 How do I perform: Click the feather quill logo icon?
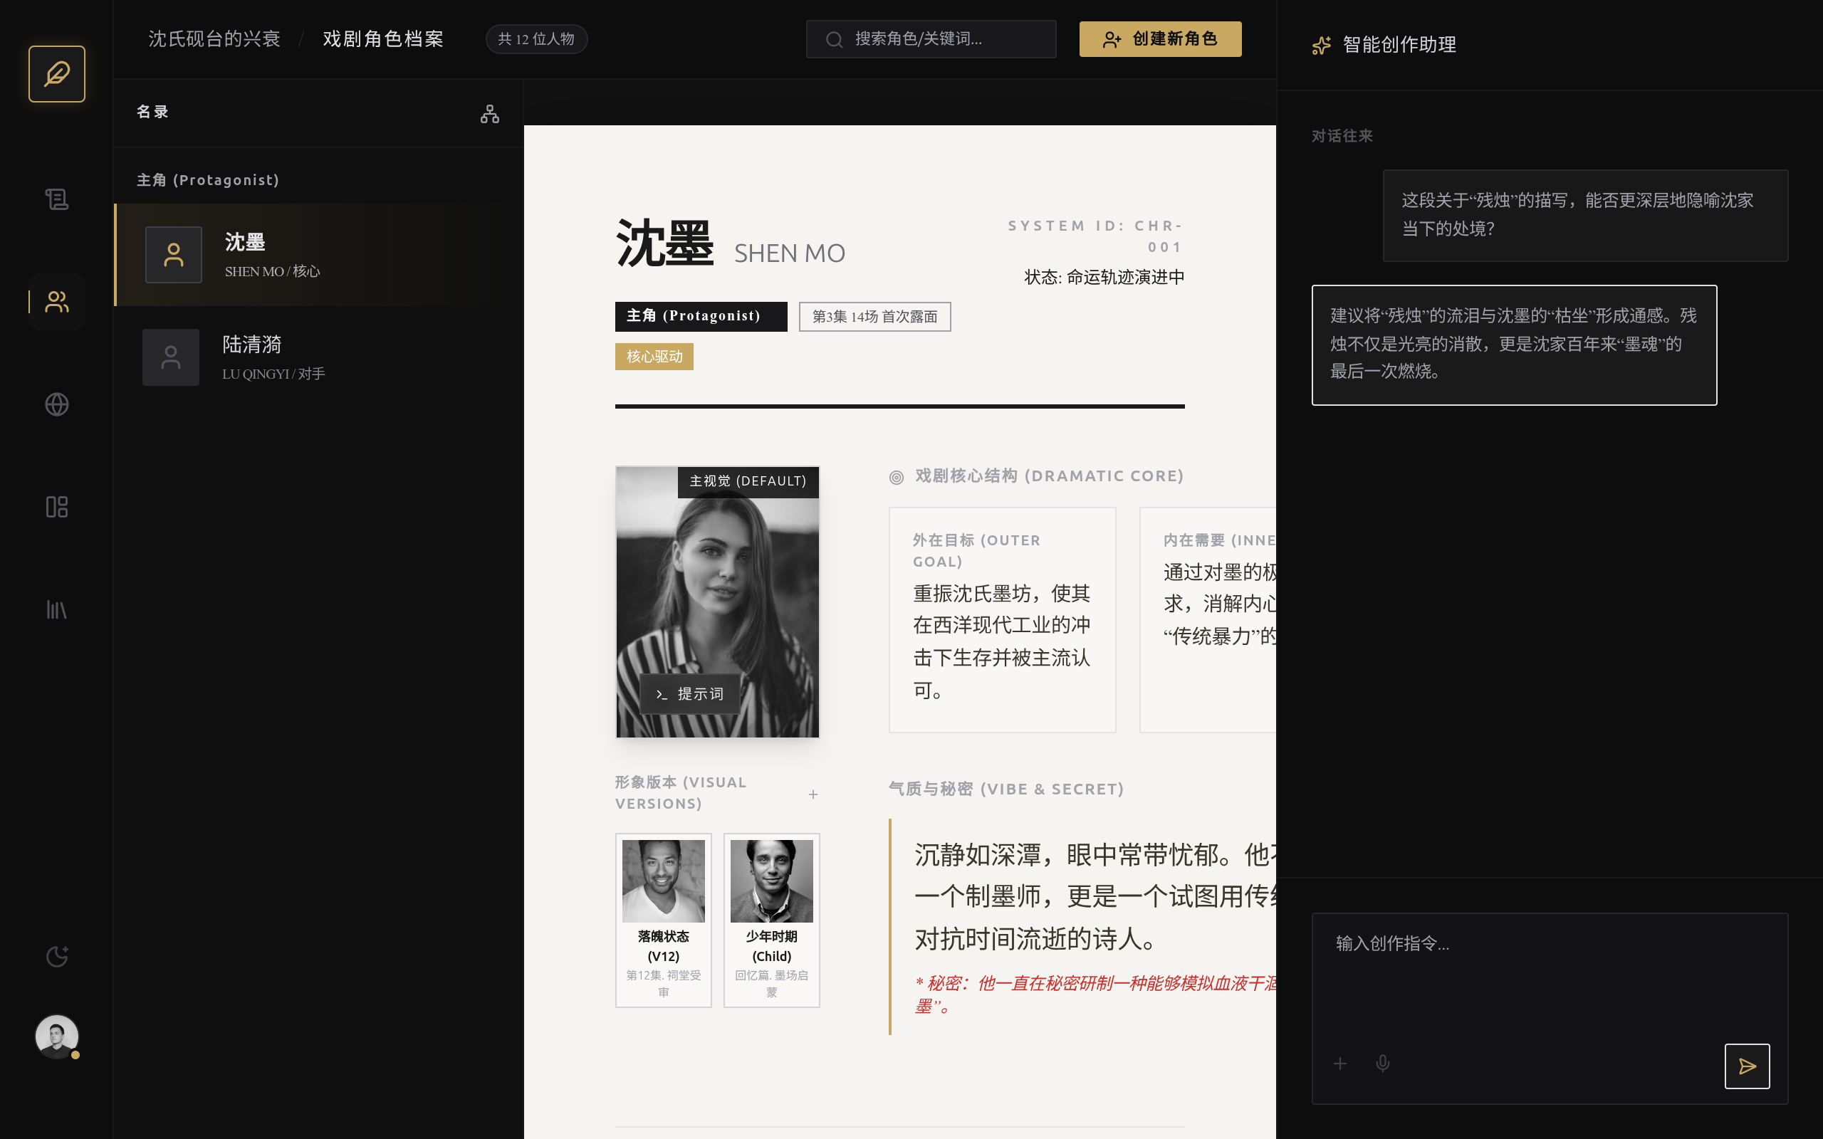click(56, 74)
